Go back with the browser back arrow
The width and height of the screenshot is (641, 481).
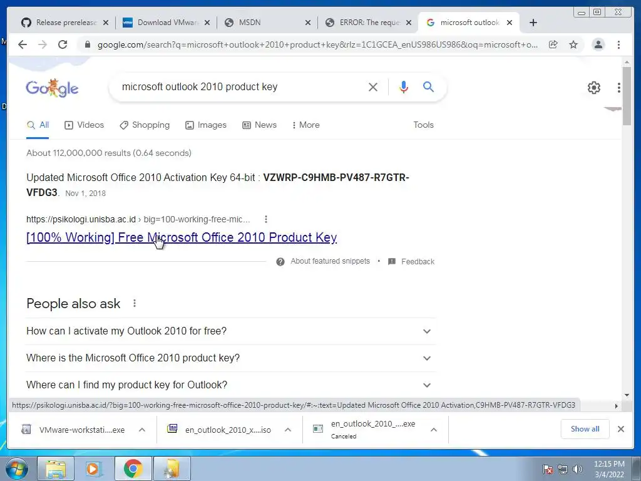pyautogui.click(x=23, y=44)
